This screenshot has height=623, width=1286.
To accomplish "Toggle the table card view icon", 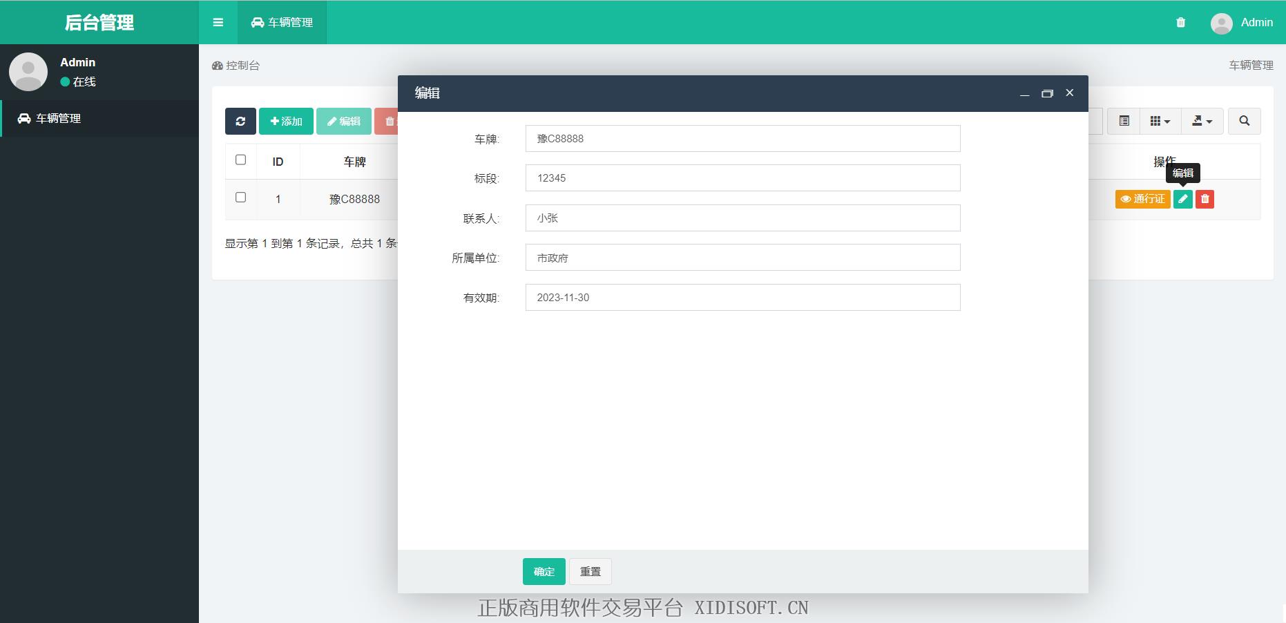I will (1124, 122).
